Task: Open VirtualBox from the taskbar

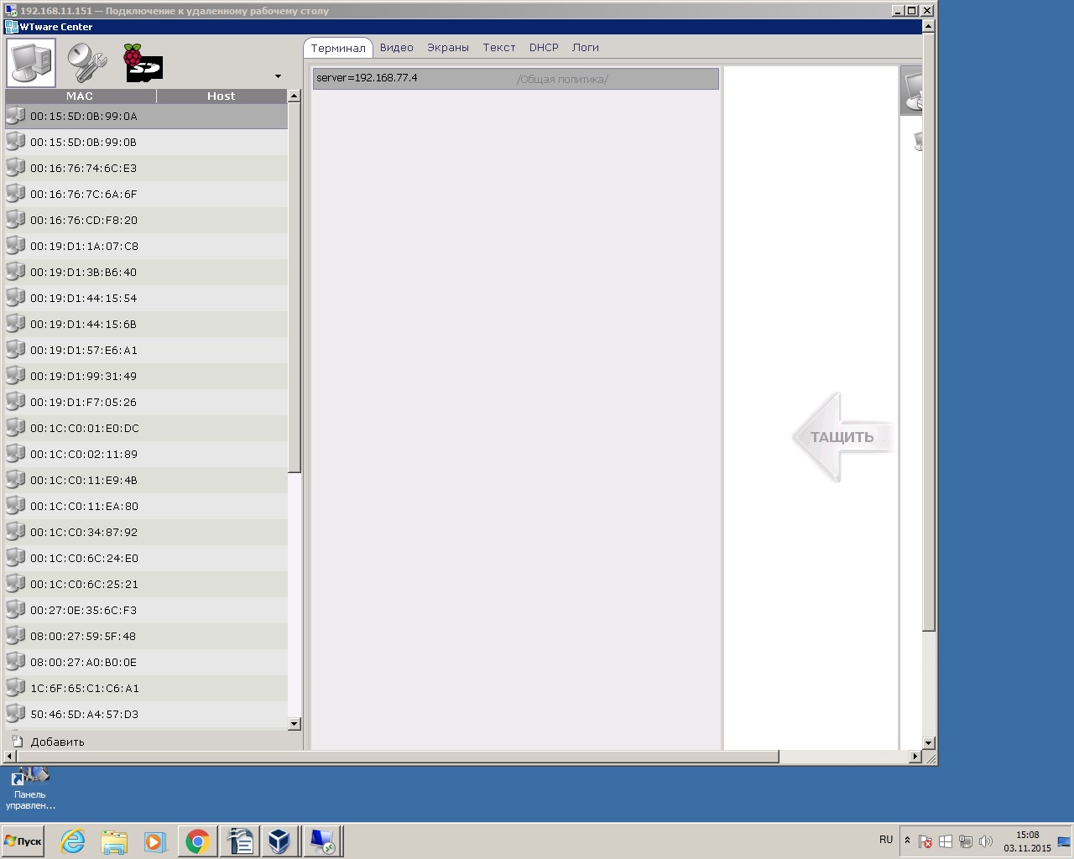Action: point(279,841)
